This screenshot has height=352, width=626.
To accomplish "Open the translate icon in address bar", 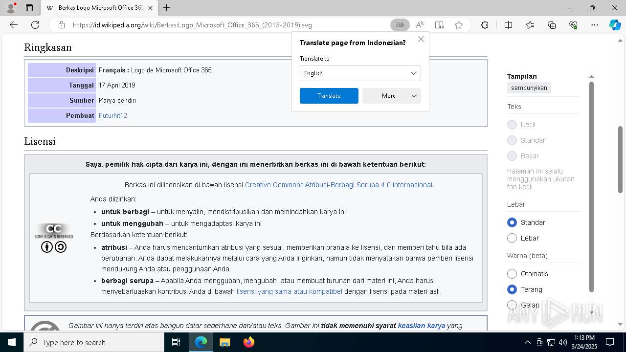I will pos(400,25).
